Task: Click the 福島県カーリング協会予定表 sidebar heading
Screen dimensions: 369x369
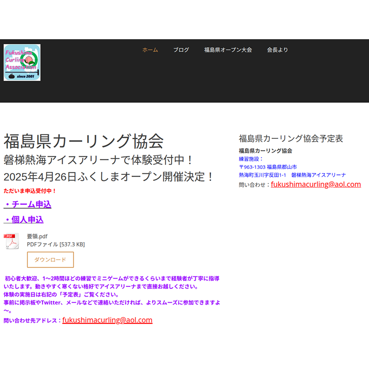Action: point(291,138)
